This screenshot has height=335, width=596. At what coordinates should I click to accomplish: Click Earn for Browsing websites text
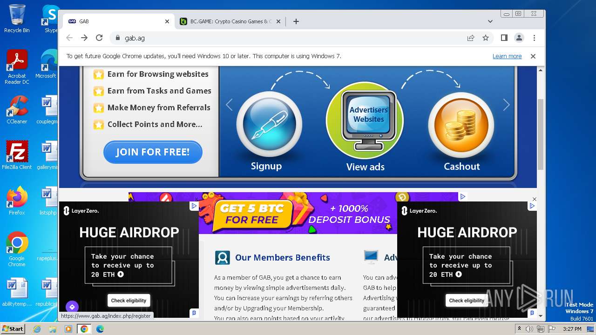158,74
